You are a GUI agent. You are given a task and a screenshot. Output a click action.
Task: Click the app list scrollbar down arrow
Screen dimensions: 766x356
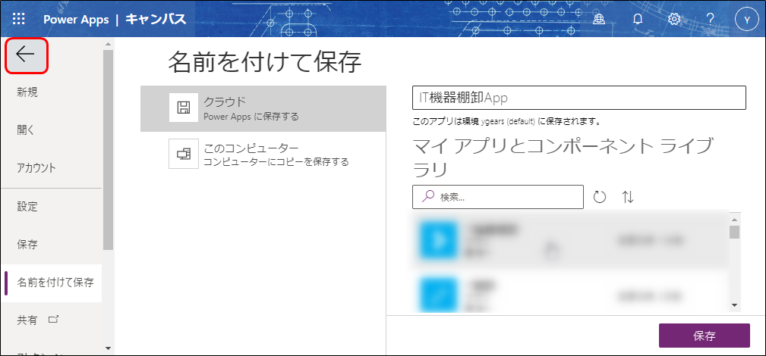[735, 304]
